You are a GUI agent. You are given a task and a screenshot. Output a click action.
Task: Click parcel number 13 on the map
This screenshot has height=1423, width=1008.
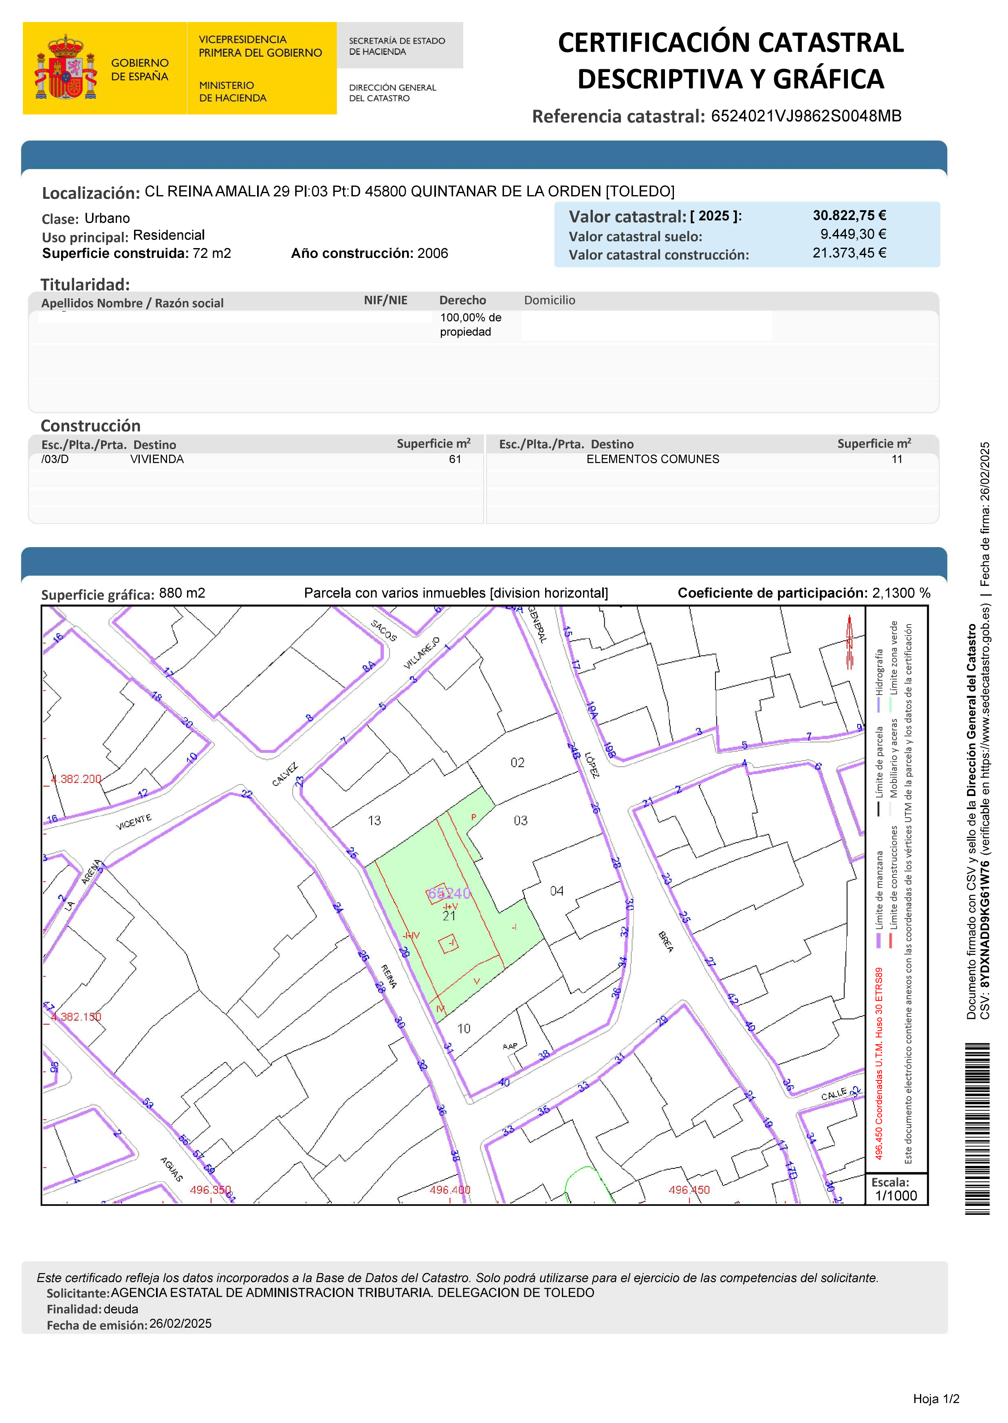click(x=374, y=820)
